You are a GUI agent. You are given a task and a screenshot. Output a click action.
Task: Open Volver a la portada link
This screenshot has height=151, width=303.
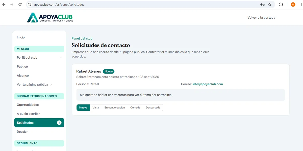coord(261,18)
